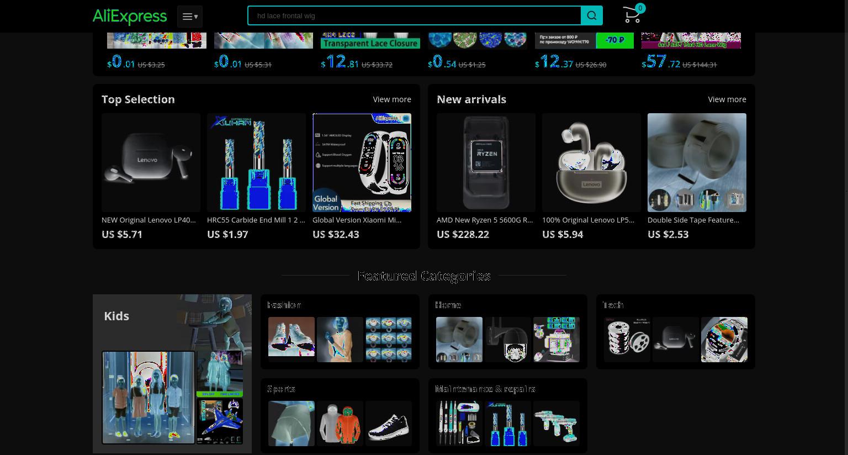Open Home laser level thumbnail
The image size is (848, 455).
point(556,340)
